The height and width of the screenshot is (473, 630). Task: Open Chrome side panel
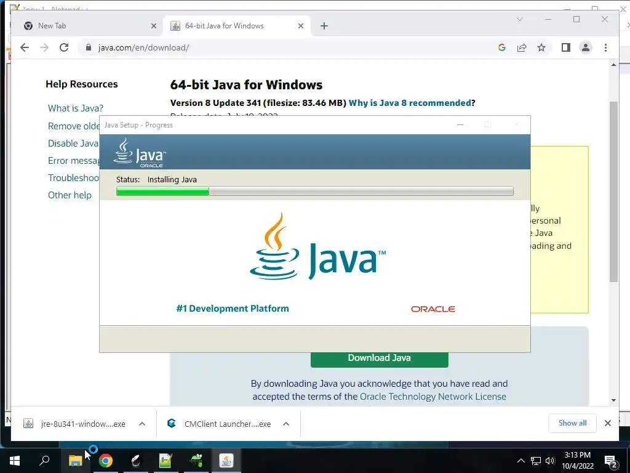point(566,47)
